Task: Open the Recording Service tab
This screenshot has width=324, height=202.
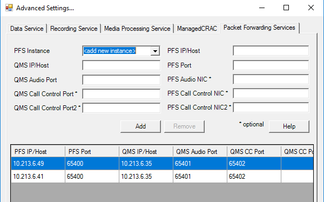Action: [x=74, y=29]
